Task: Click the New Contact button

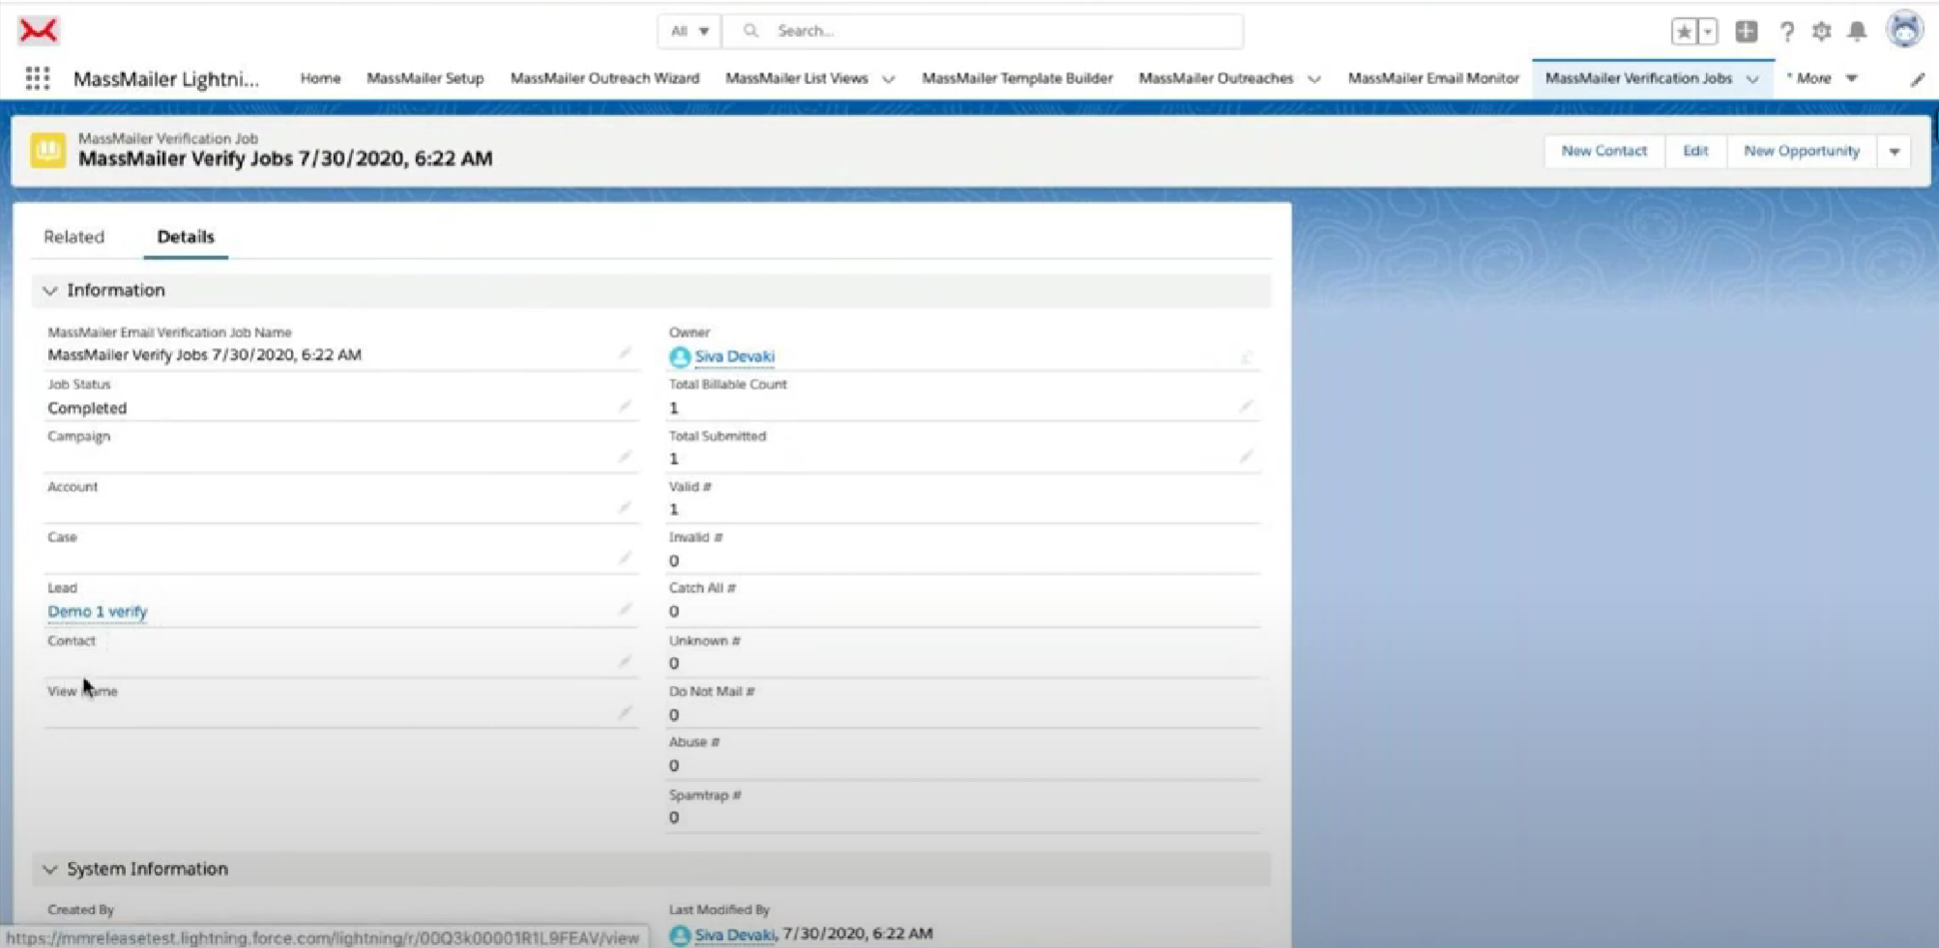Action: pos(1603,151)
